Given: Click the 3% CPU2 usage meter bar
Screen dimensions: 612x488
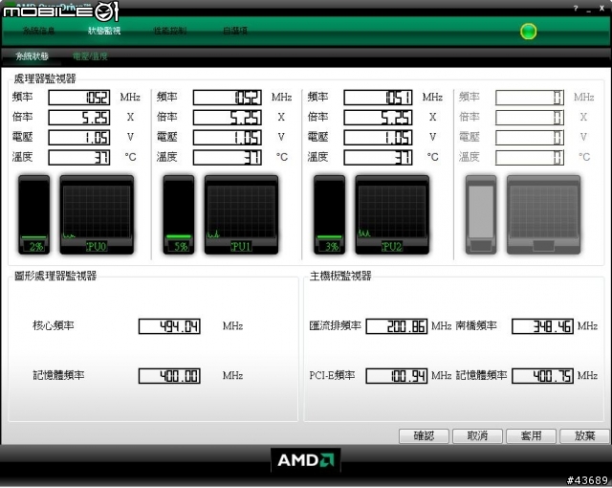Looking at the screenshot, I should [x=329, y=214].
